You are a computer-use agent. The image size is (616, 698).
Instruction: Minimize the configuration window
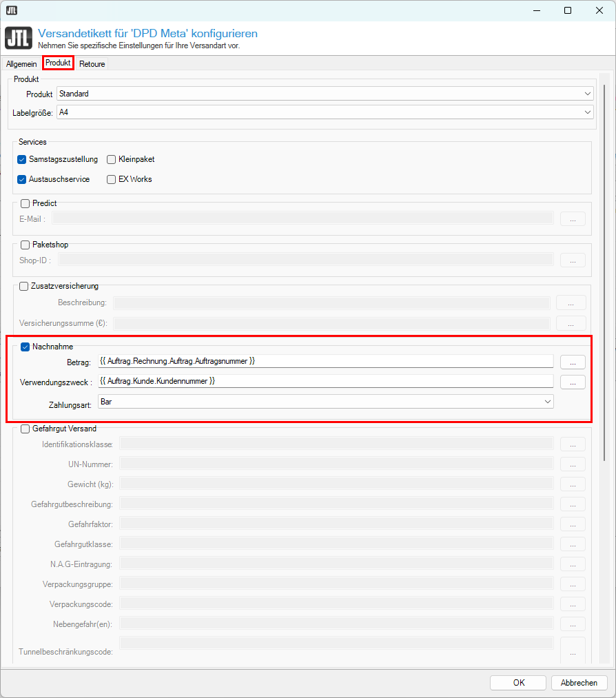[x=535, y=10]
